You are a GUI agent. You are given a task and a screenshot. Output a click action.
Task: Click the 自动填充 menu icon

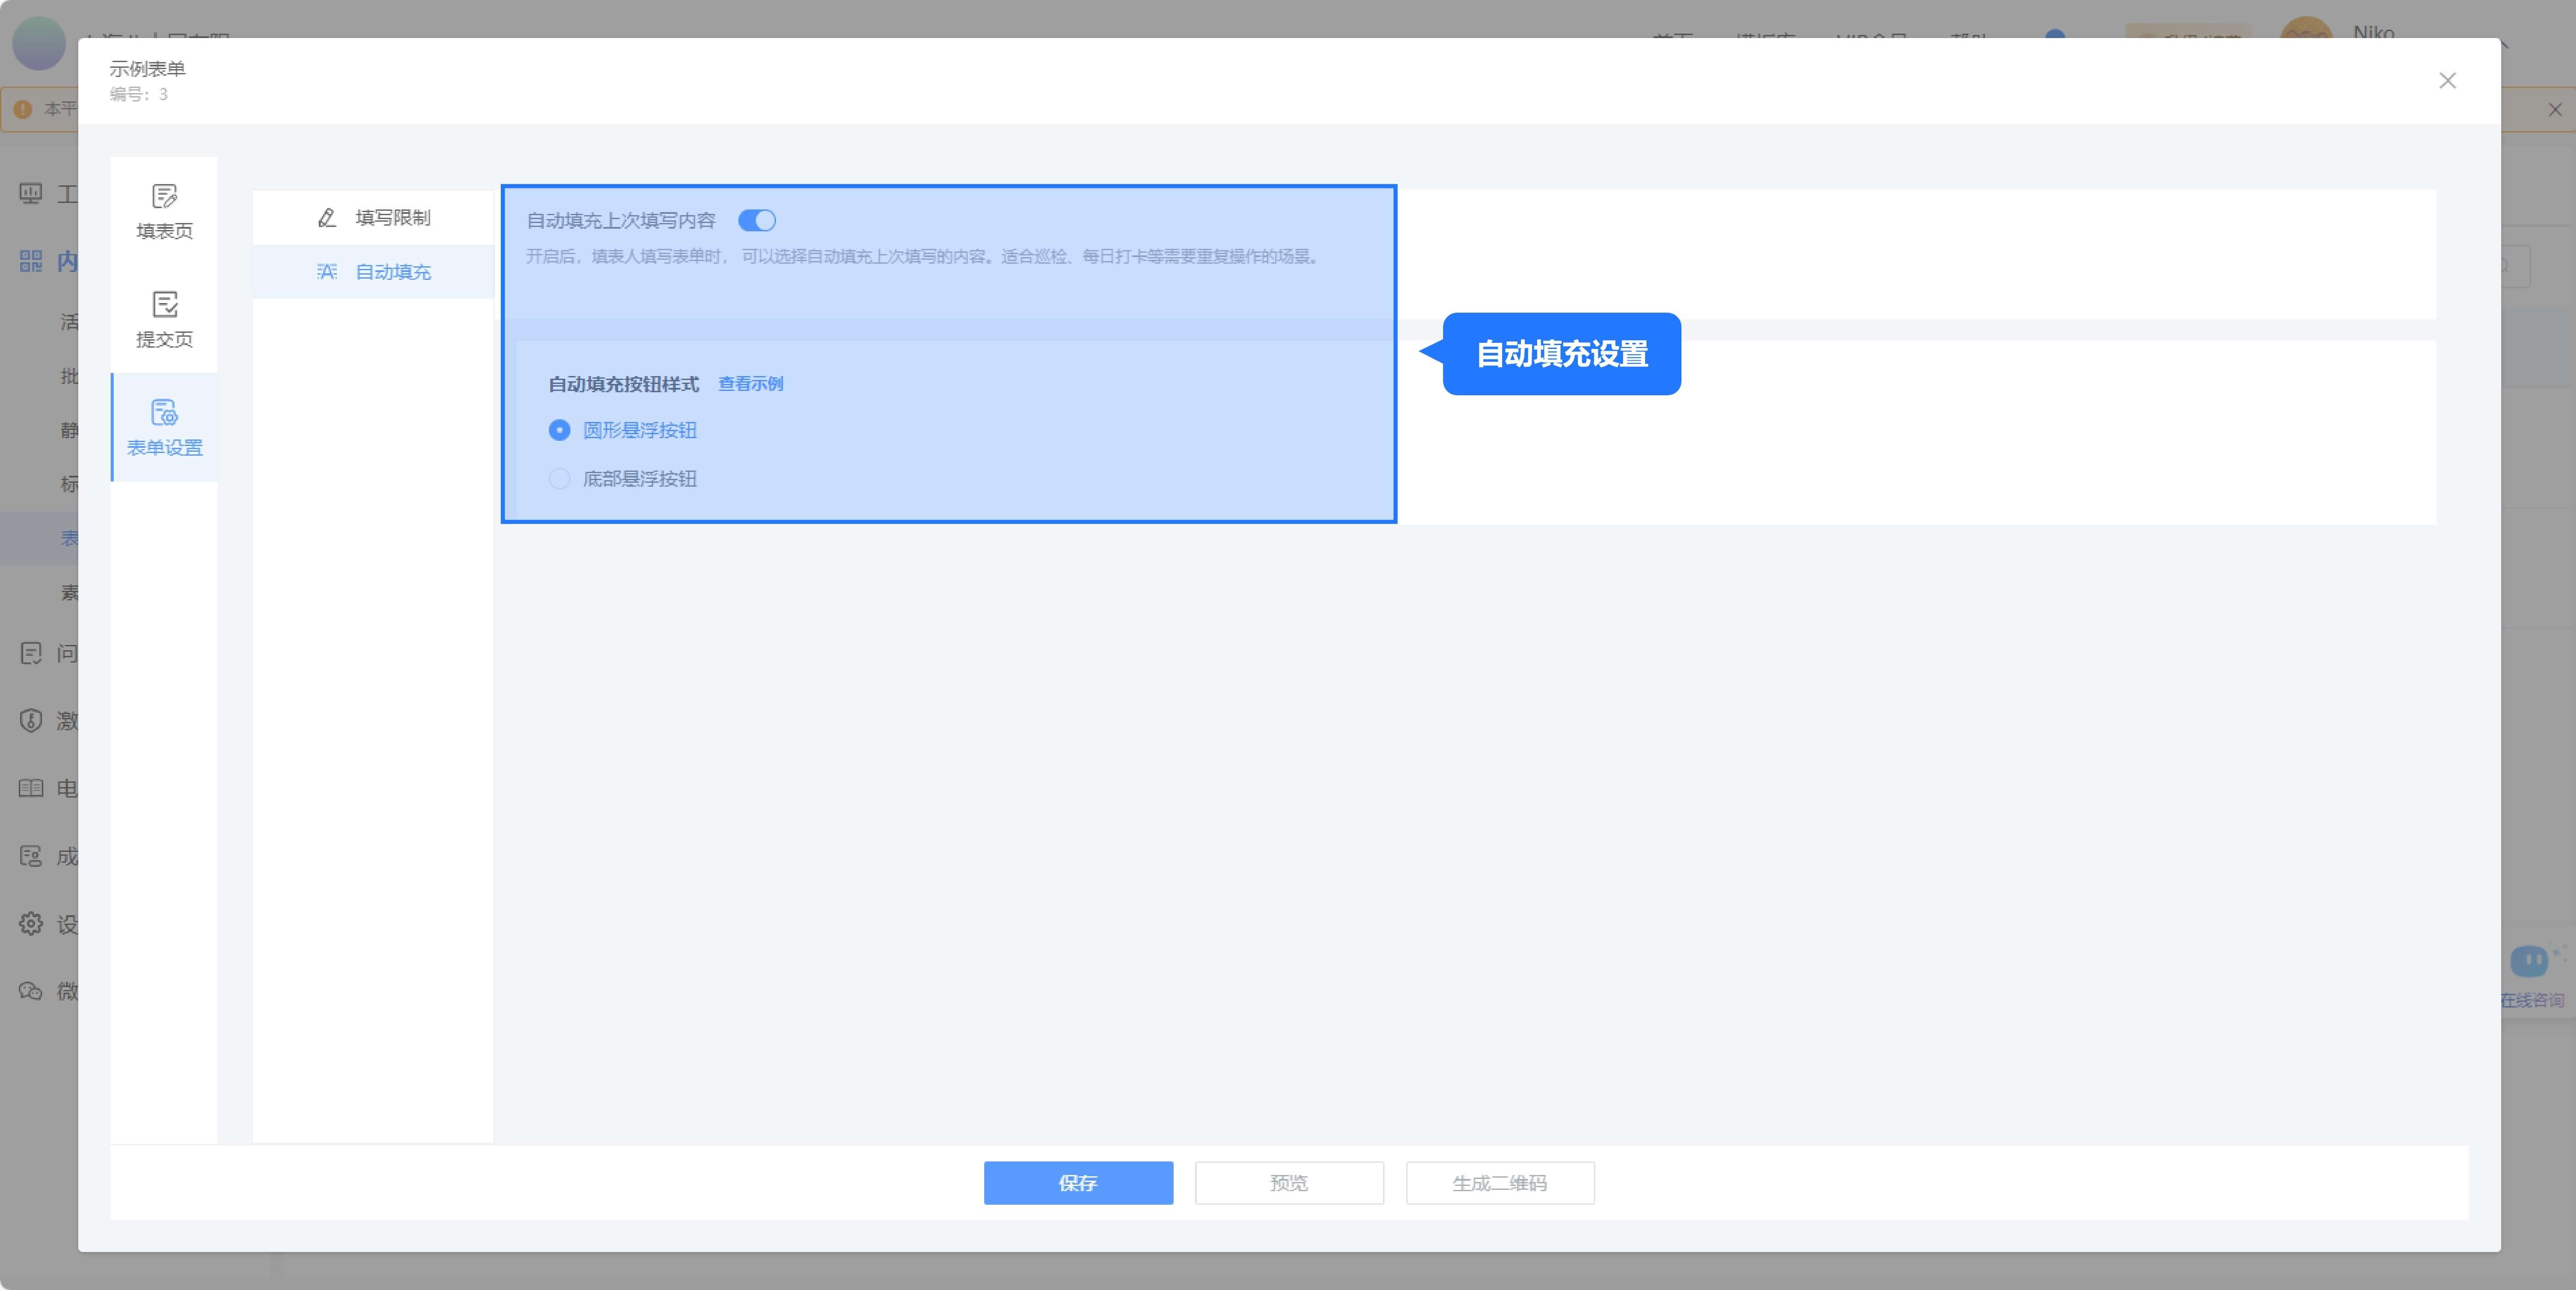(x=327, y=272)
